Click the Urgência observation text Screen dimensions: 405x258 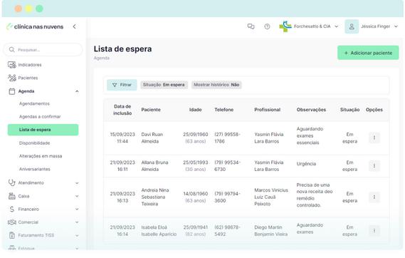306,164
